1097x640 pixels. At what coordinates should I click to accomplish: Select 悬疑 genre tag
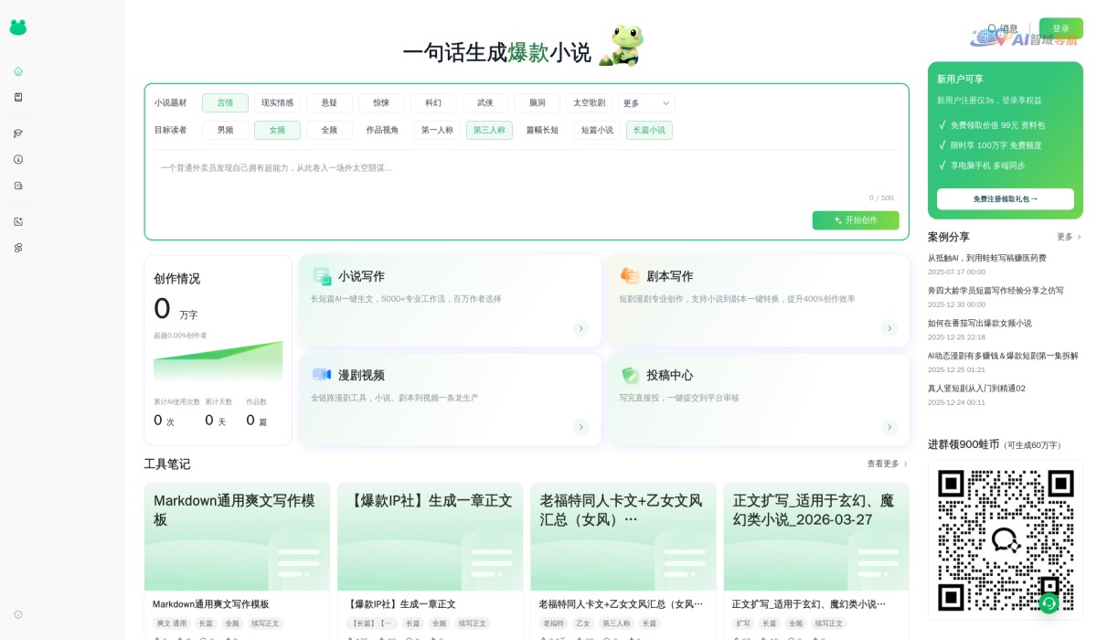click(329, 103)
